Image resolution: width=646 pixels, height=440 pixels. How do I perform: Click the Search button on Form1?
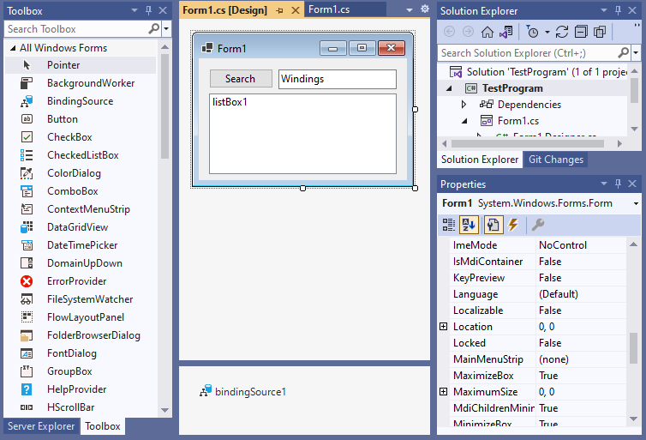pyautogui.click(x=241, y=79)
